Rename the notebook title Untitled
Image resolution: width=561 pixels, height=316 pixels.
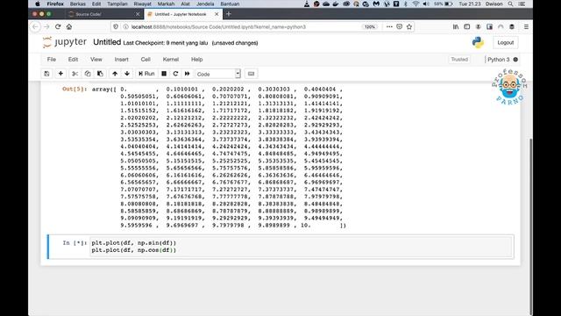pyautogui.click(x=107, y=42)
